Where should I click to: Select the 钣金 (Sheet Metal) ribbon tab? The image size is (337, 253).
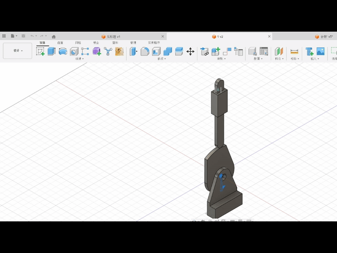tap(96, 43)
